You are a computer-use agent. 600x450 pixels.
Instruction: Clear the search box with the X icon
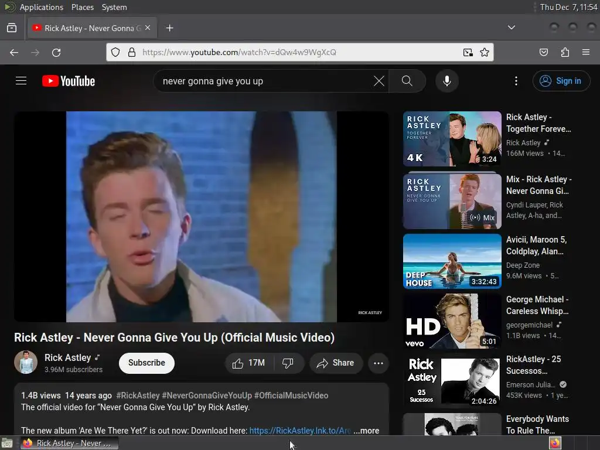pos(379,81)
